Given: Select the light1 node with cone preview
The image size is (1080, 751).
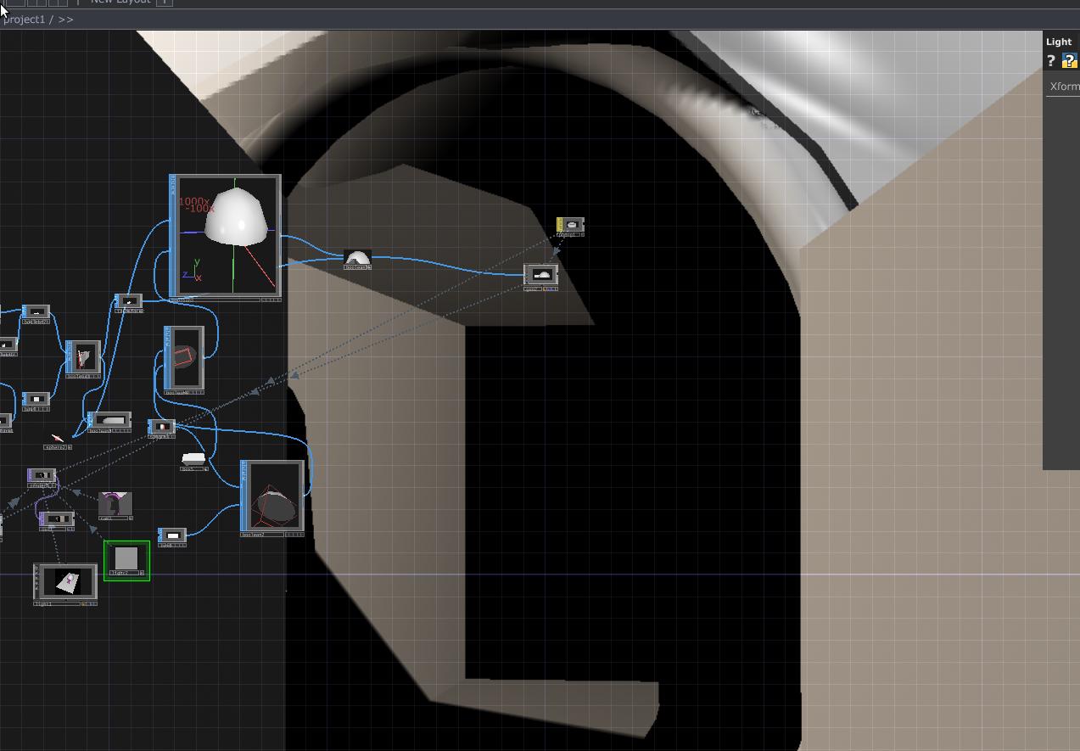Looking at the screenshot, I should 65,584.
